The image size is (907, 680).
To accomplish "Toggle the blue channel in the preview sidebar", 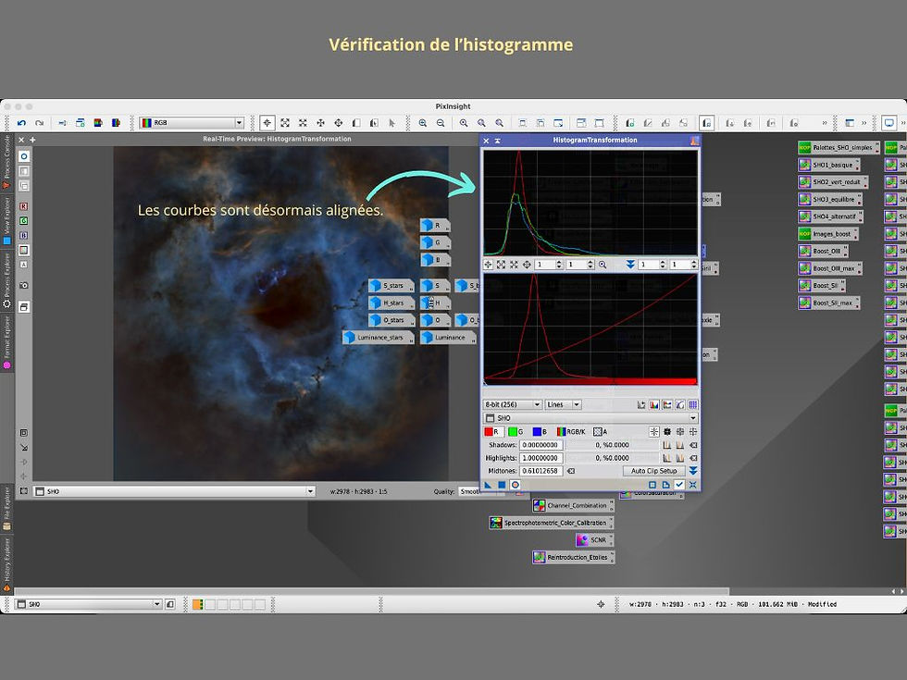I will [x=24, y=235].
